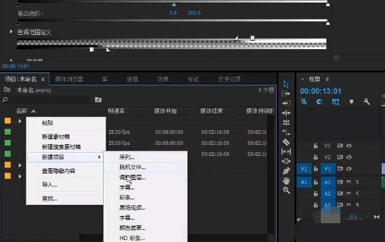Select the Track Select Backward tool
The height and width of the screenshot is (242, 385).
[x=286, y=104]
